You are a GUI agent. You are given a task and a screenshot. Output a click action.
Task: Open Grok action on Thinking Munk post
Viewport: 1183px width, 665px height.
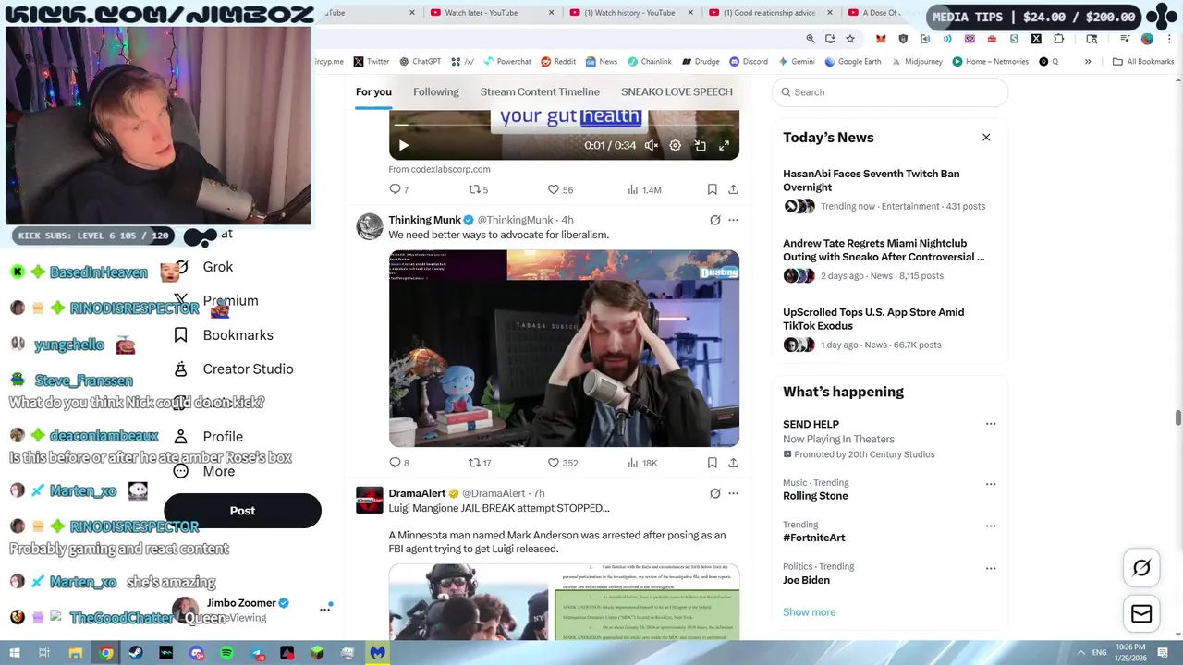(714, 220)
